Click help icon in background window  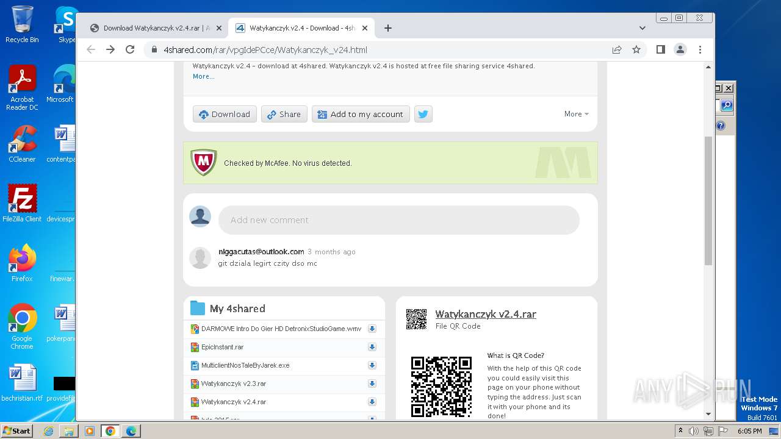coord(721,126)
